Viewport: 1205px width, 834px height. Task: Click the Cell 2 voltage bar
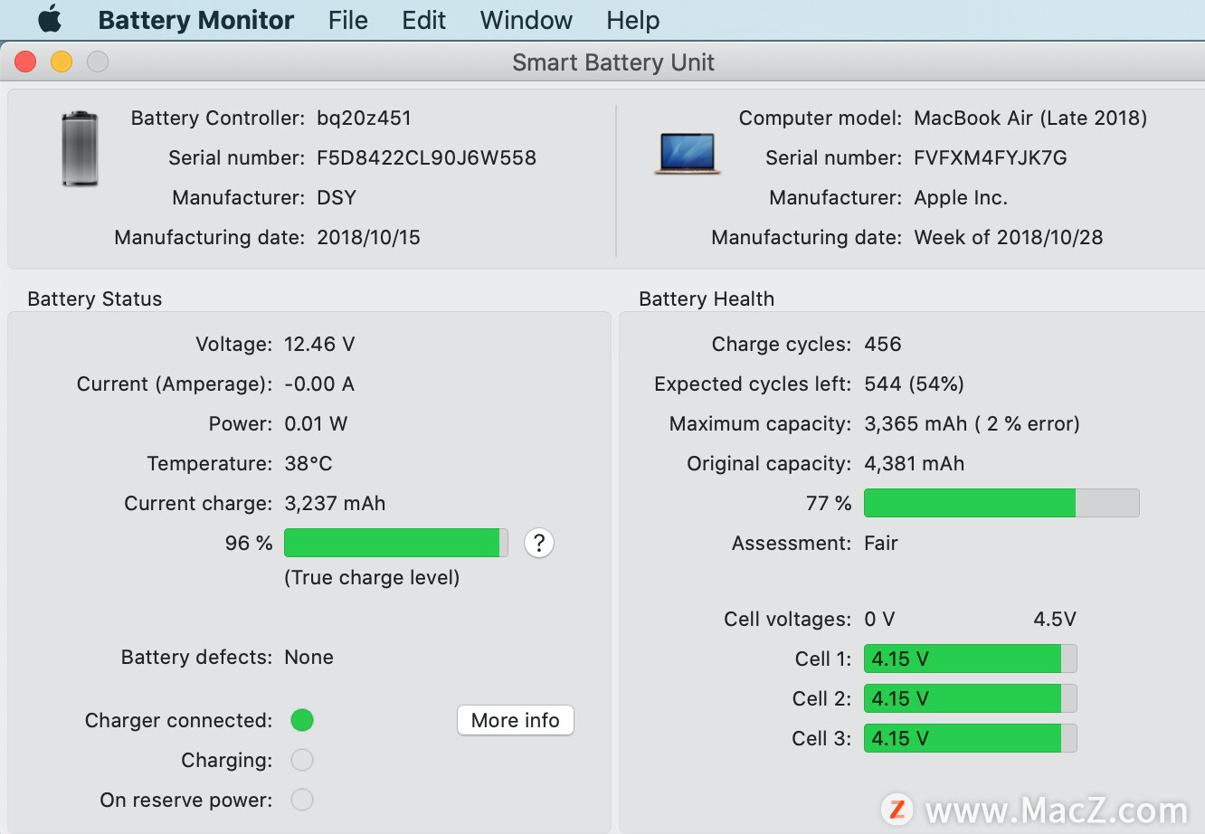(970, 698)
